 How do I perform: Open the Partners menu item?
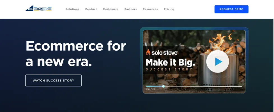coord(130,9)
